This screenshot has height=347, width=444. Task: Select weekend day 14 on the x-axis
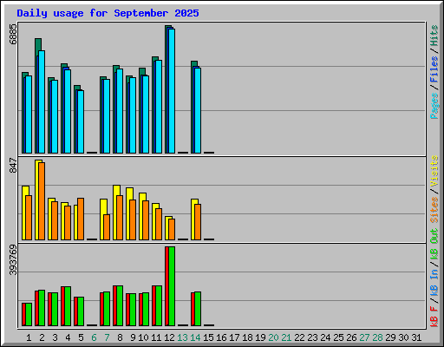[x=195, y=337]
